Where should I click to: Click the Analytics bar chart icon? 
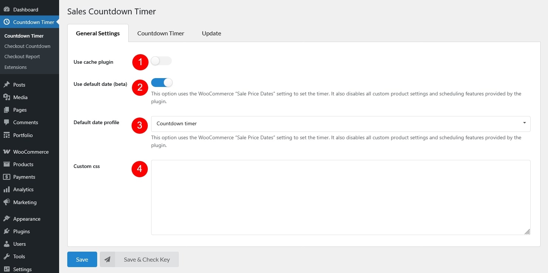[x=7, y=189]
